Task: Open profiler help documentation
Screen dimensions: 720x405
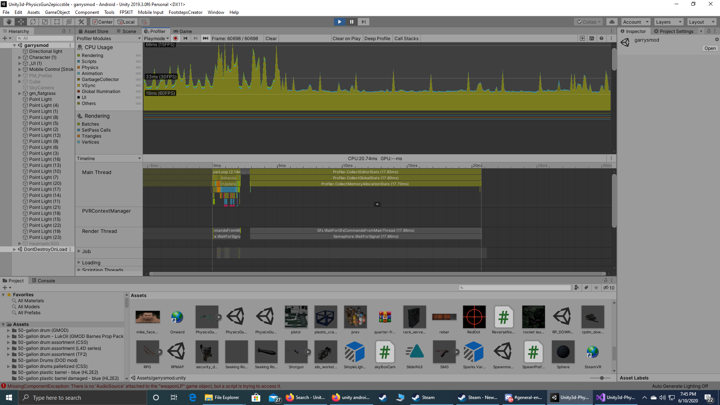Action: point(601,38)
